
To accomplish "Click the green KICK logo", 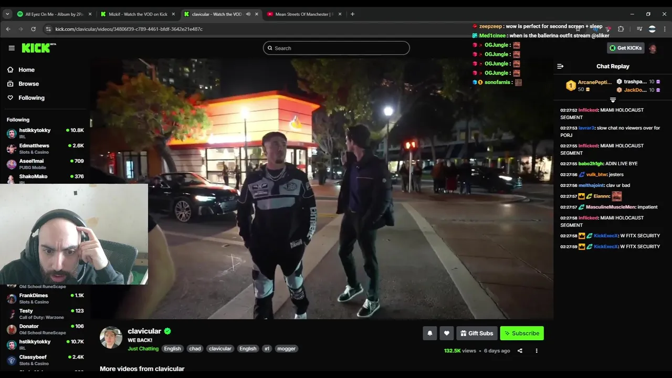I will click(x=38, y=48).
